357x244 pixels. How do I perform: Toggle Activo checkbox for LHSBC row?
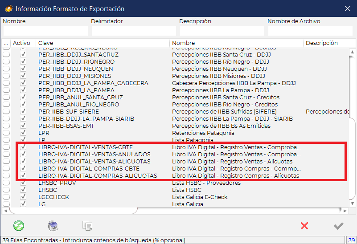(x=23, y=190)
